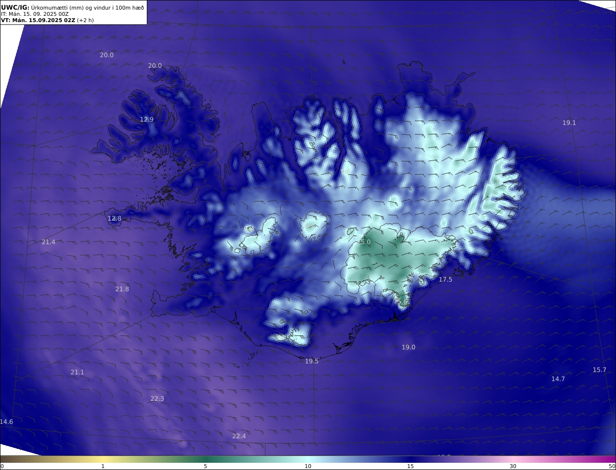Screen dimensions: 616x470
Task: Click the map value 21.4
Action: coord(48,242)
